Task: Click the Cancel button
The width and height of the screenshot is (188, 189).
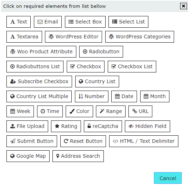Action: 168,178
